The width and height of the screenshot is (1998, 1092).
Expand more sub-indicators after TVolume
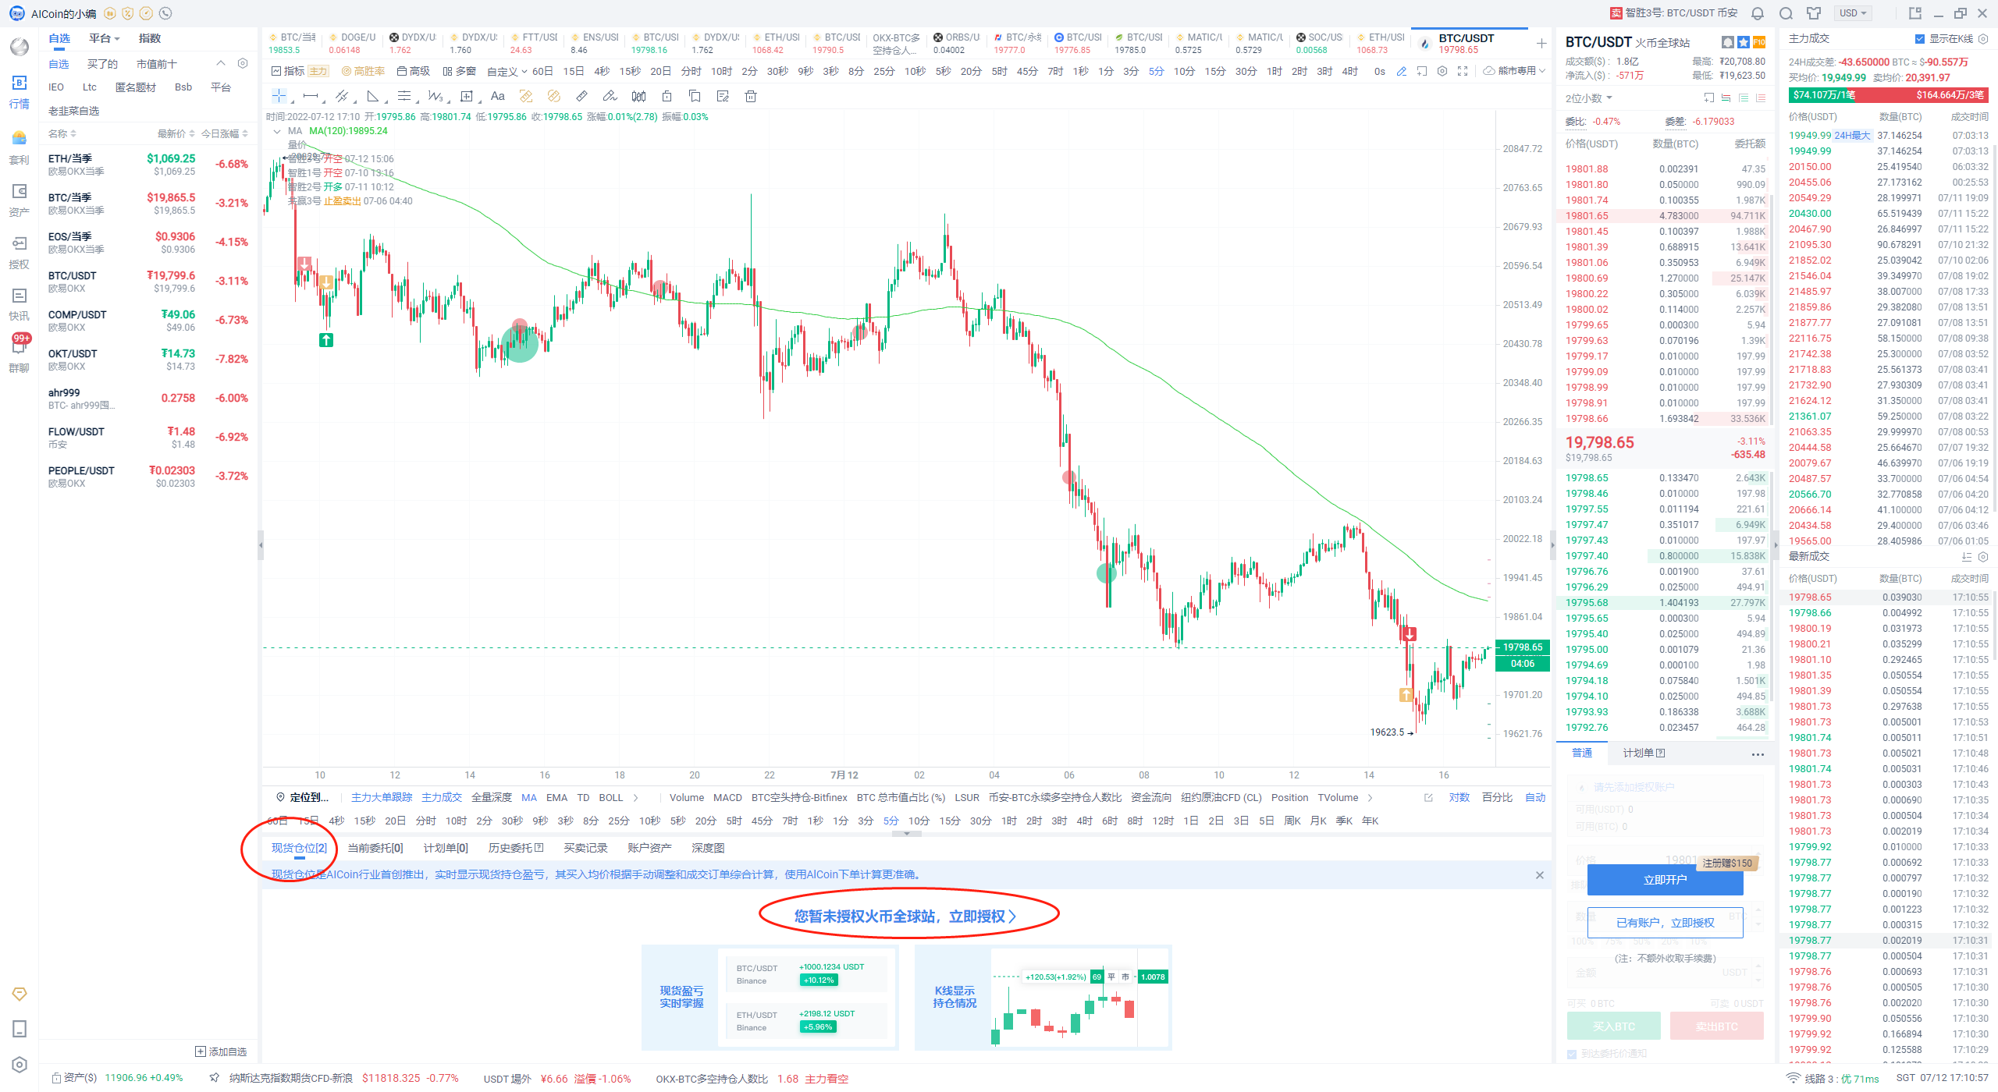1371,797
